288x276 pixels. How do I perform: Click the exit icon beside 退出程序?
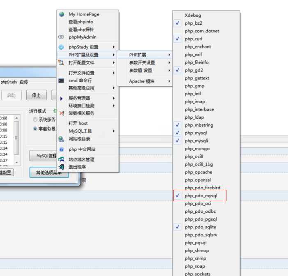tap(61, 167)
